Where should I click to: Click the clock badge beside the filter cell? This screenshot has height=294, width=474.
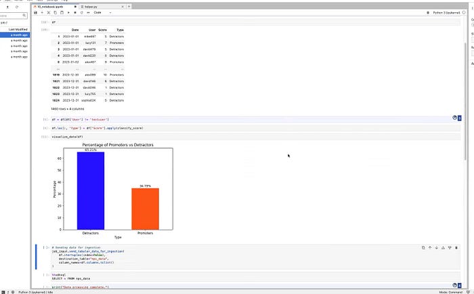tap(454, 118)
